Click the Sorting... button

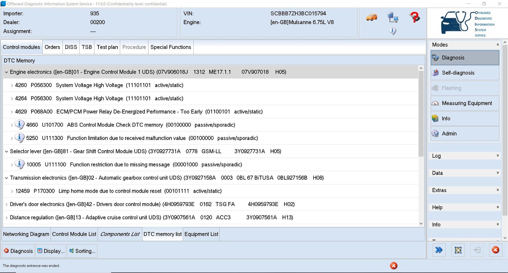click(82, 251)
